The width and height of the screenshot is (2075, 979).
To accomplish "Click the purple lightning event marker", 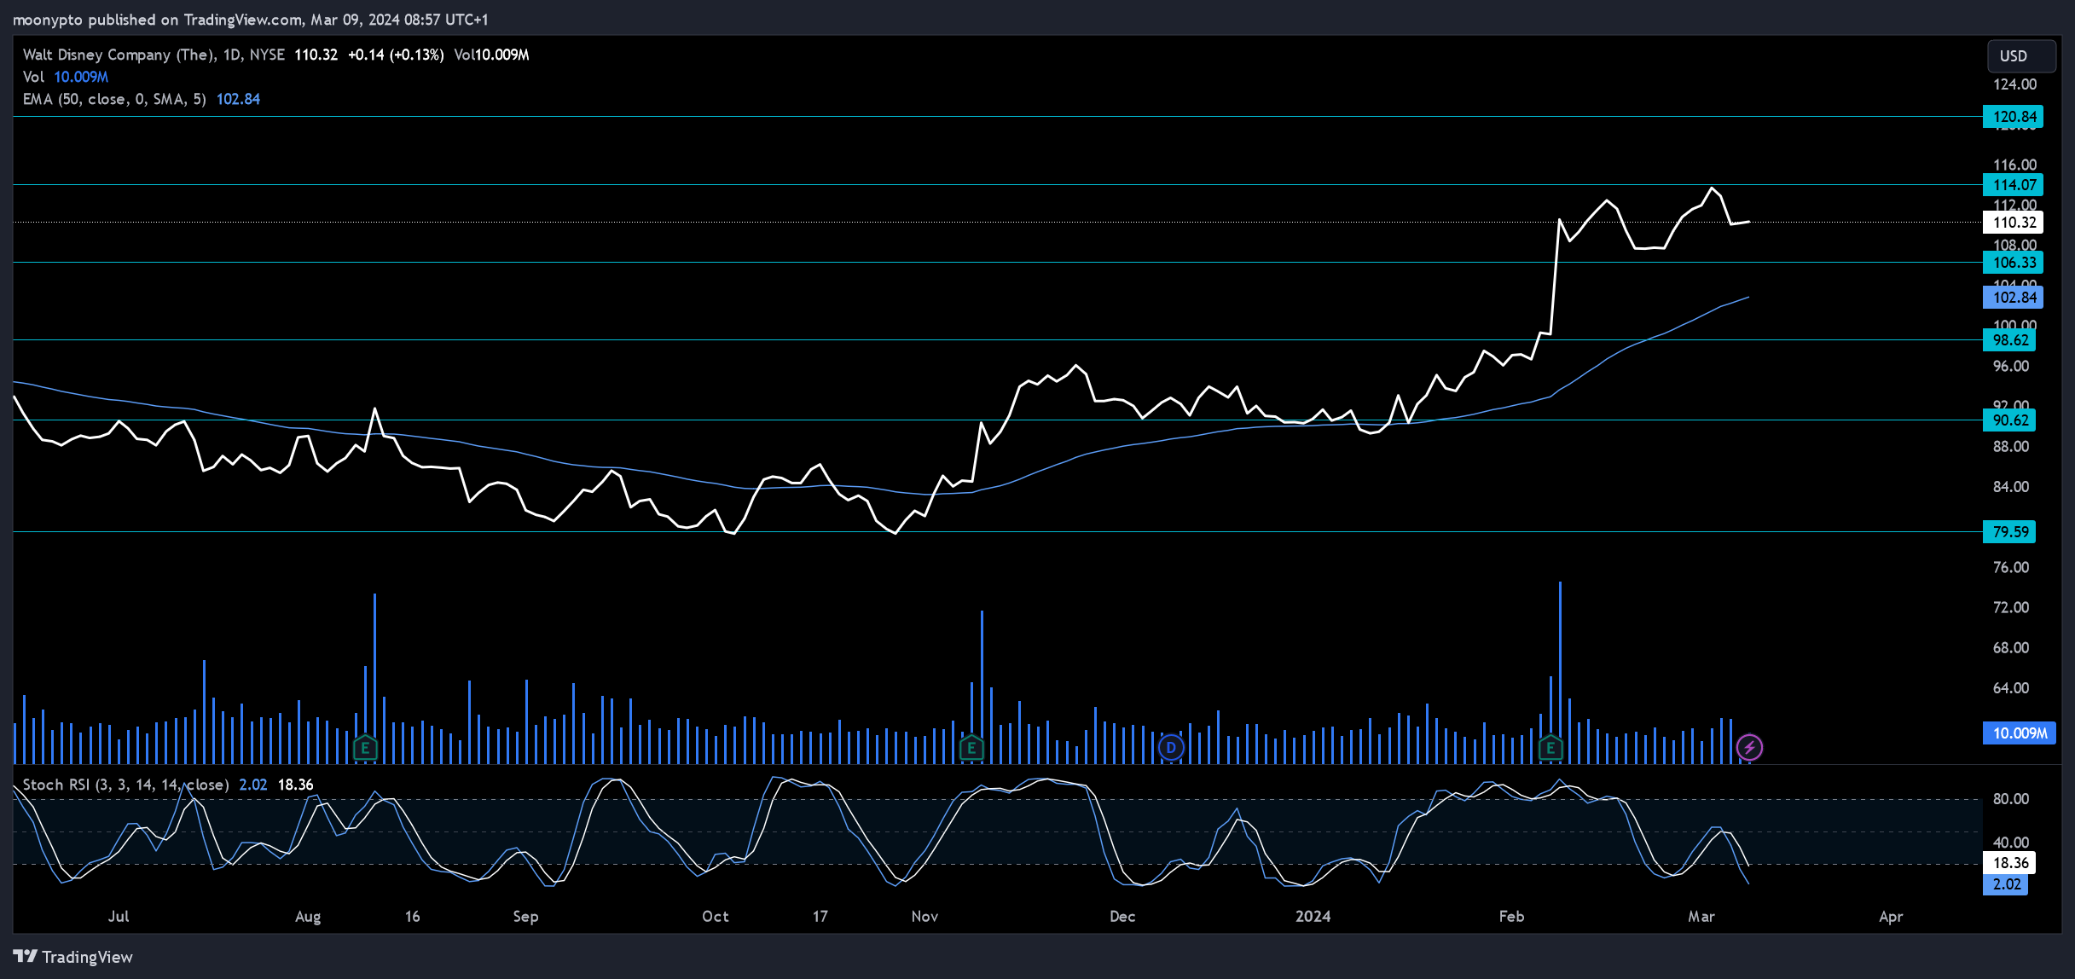I will pyautogui.click(x=1749, y=748).
